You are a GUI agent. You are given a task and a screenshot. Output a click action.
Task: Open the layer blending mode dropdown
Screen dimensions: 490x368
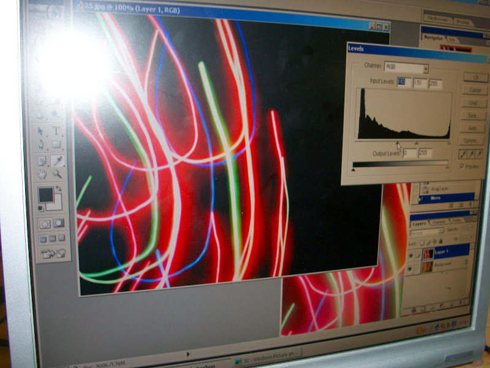pos(426,232)
